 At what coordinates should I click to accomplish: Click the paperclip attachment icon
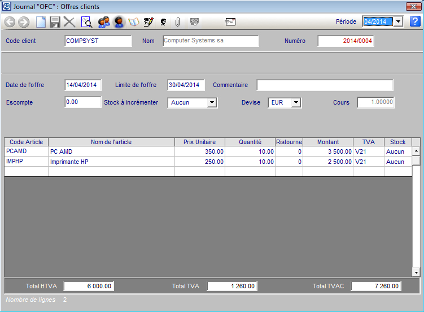coord(177,22)
